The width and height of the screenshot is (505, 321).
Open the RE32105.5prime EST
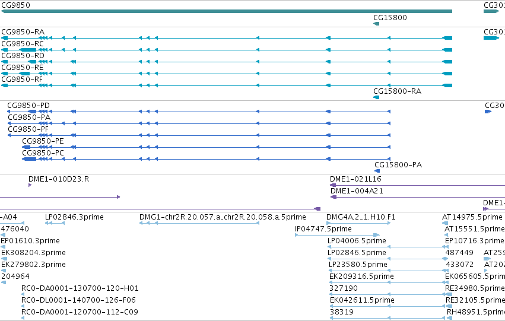(x=475, y=300)
